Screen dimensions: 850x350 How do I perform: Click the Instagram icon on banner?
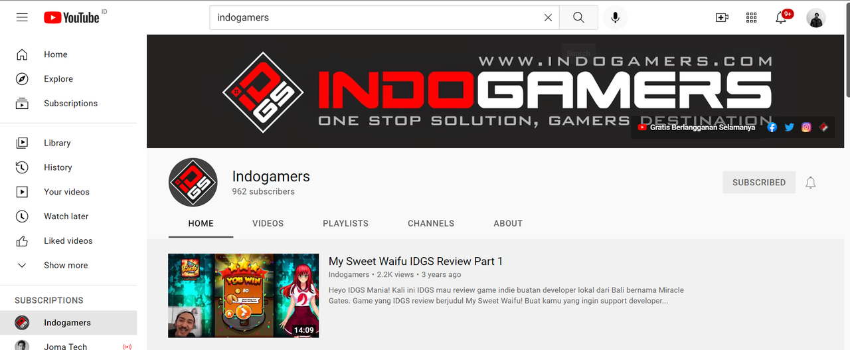[x=806, y=128]
